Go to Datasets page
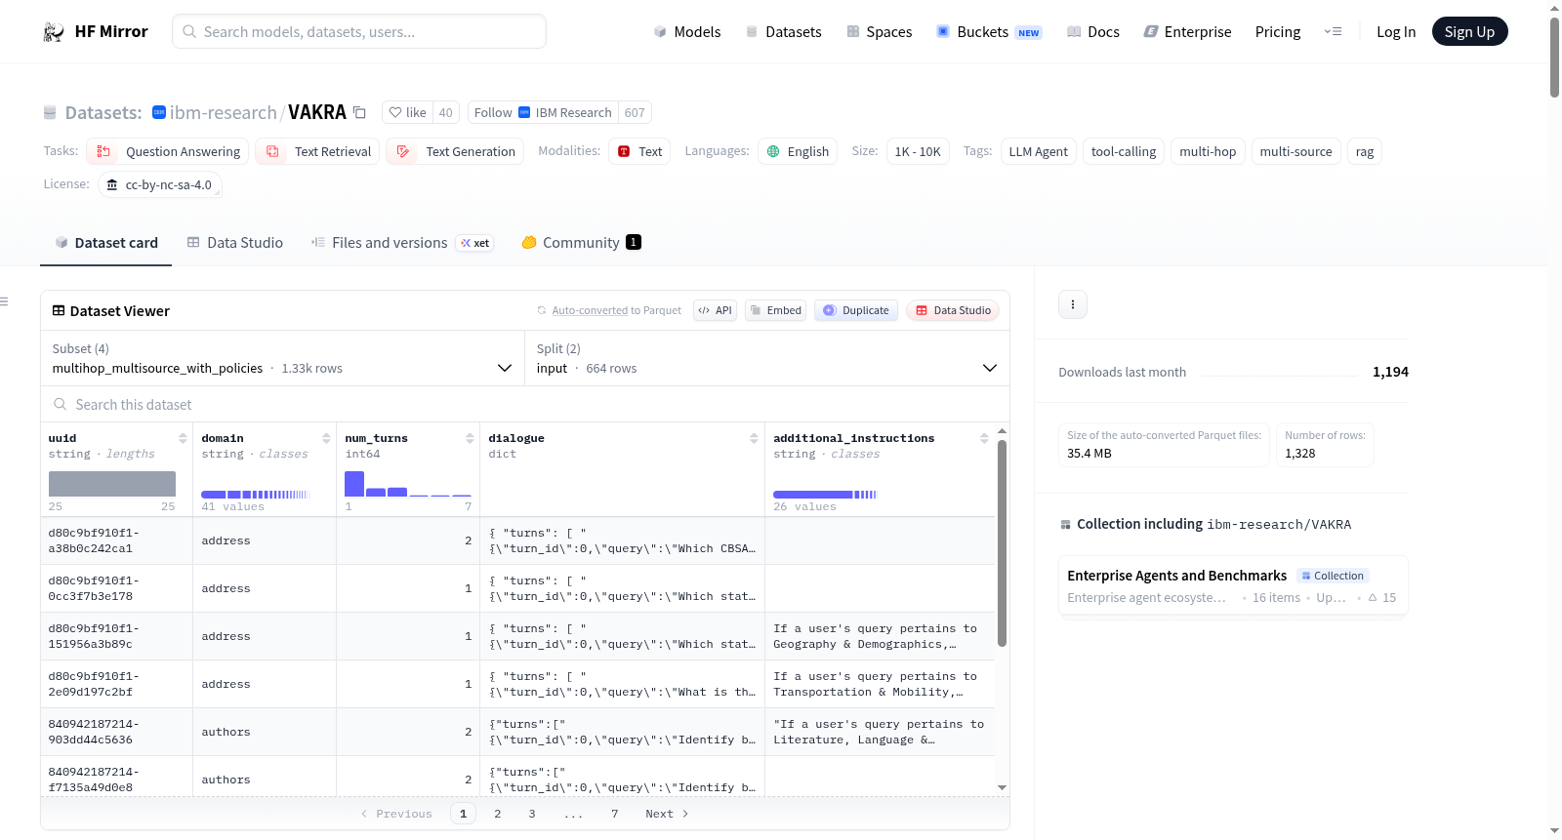The width and height of the screenshot is (1562, 840). 784,32
